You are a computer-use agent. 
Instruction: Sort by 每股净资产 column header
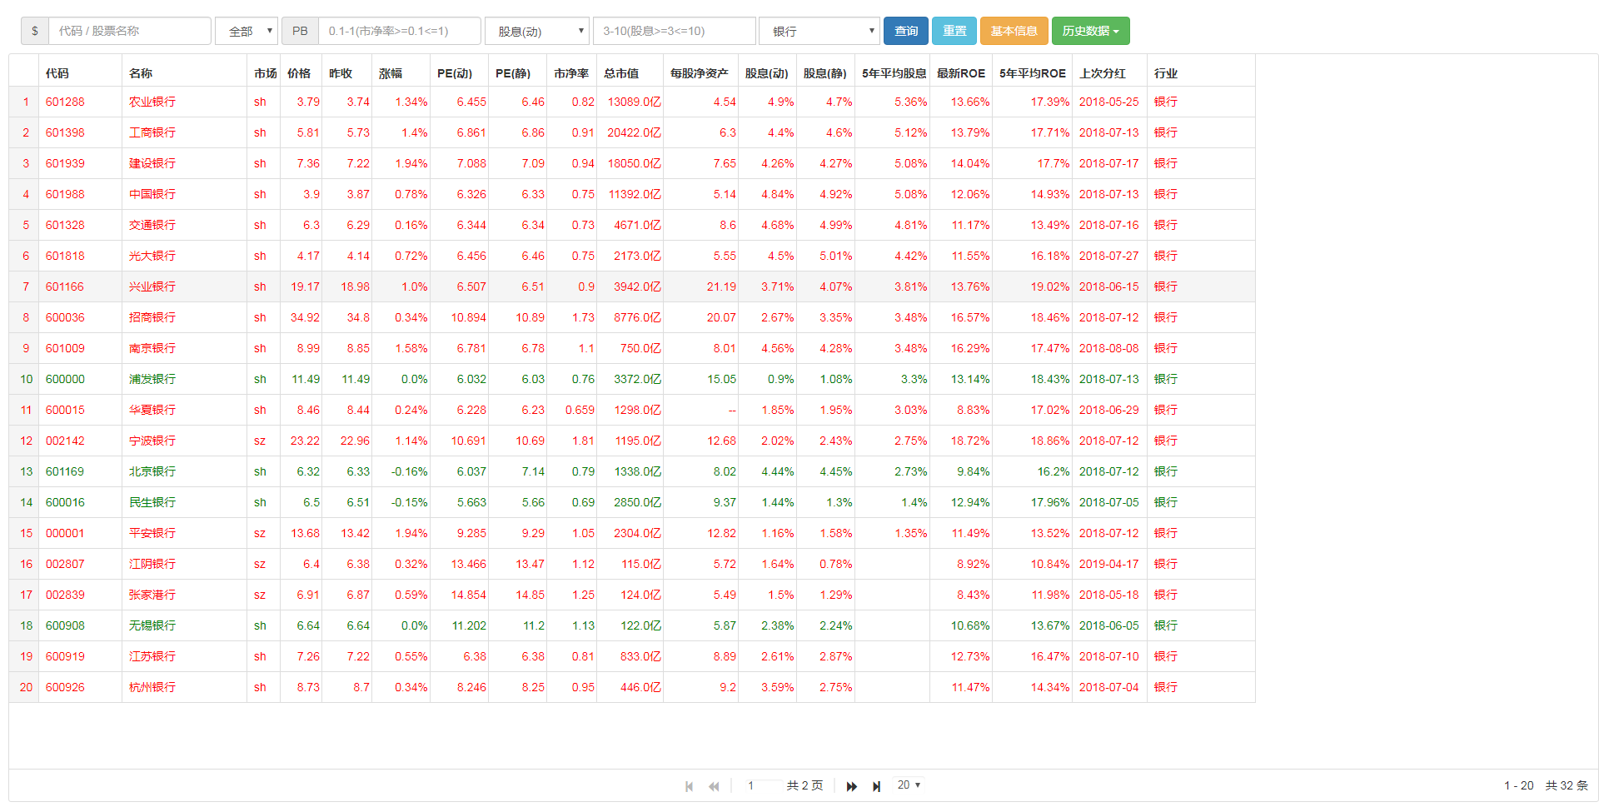tap(700, 73)
